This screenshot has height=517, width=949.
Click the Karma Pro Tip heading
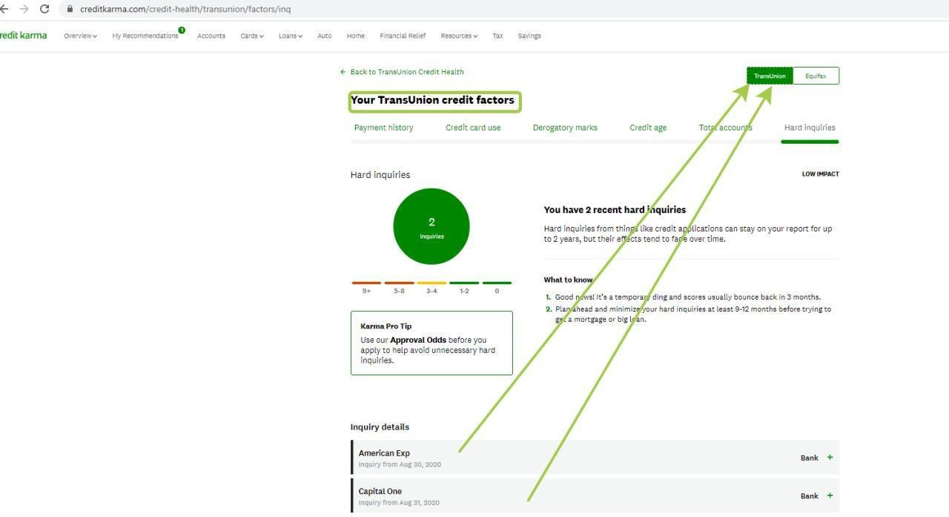point(386,326)
